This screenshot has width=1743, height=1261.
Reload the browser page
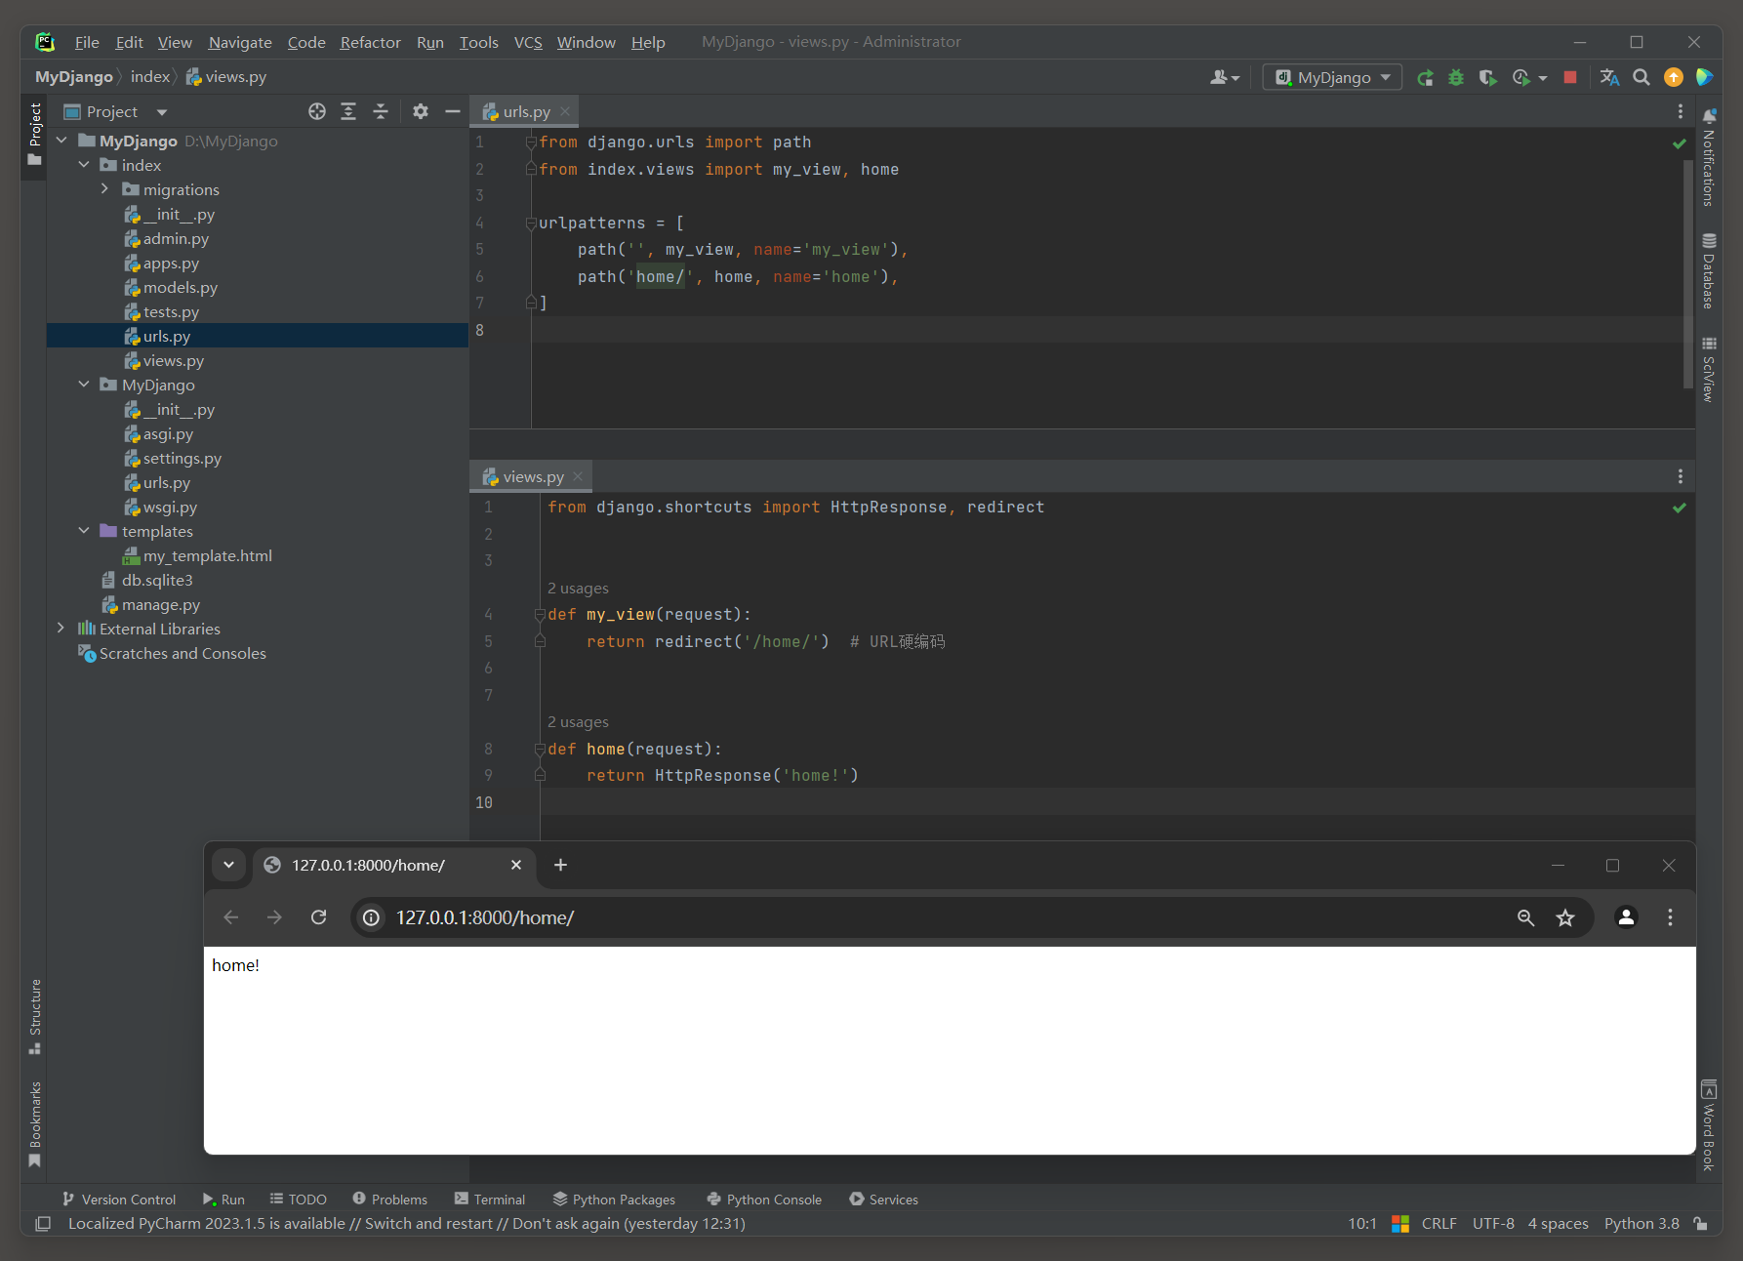click(318, 917)
